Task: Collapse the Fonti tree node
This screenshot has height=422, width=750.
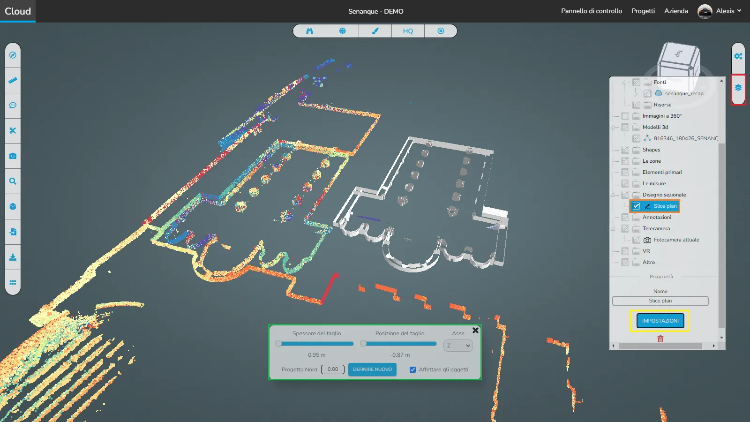Action: click(624, 82)
